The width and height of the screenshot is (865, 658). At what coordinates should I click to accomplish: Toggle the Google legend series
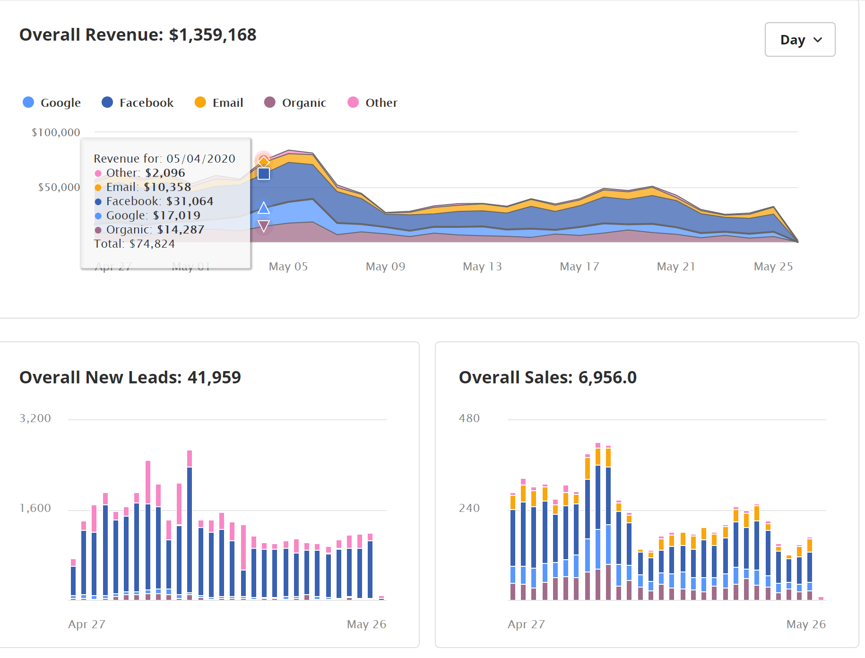pos(52,103)
